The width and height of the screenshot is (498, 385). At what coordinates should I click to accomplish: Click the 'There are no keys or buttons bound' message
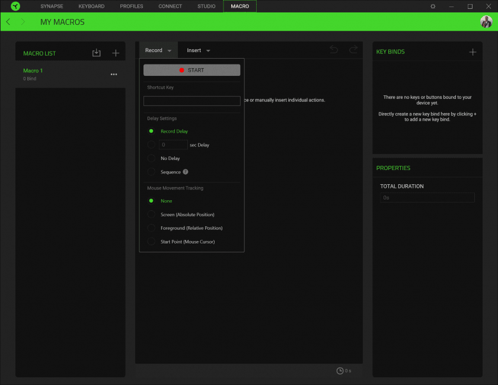coord(427,100)
